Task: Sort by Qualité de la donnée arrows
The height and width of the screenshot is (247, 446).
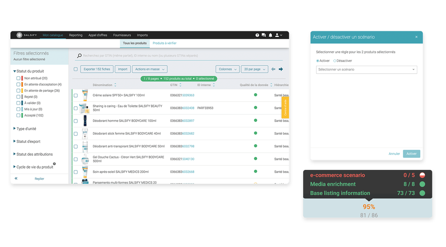Action: (271, 85)
